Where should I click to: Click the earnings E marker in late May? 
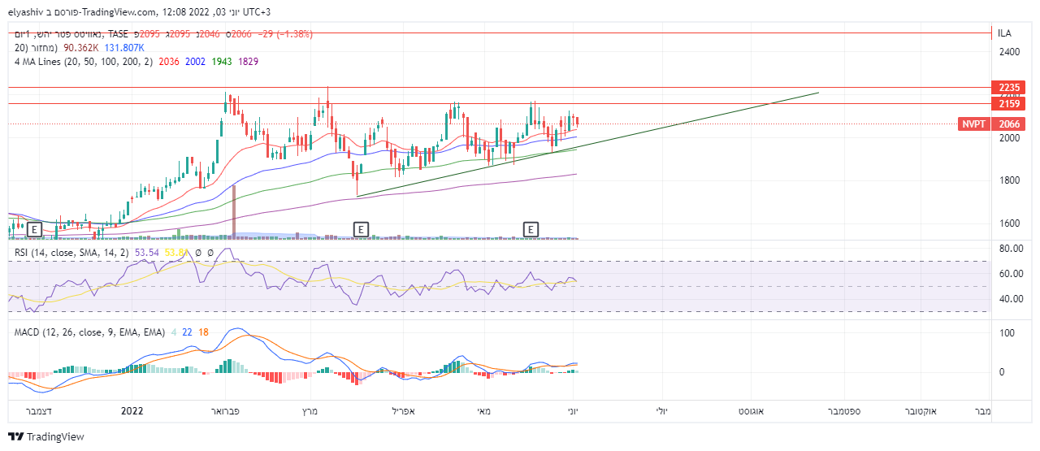coord(531,230)
